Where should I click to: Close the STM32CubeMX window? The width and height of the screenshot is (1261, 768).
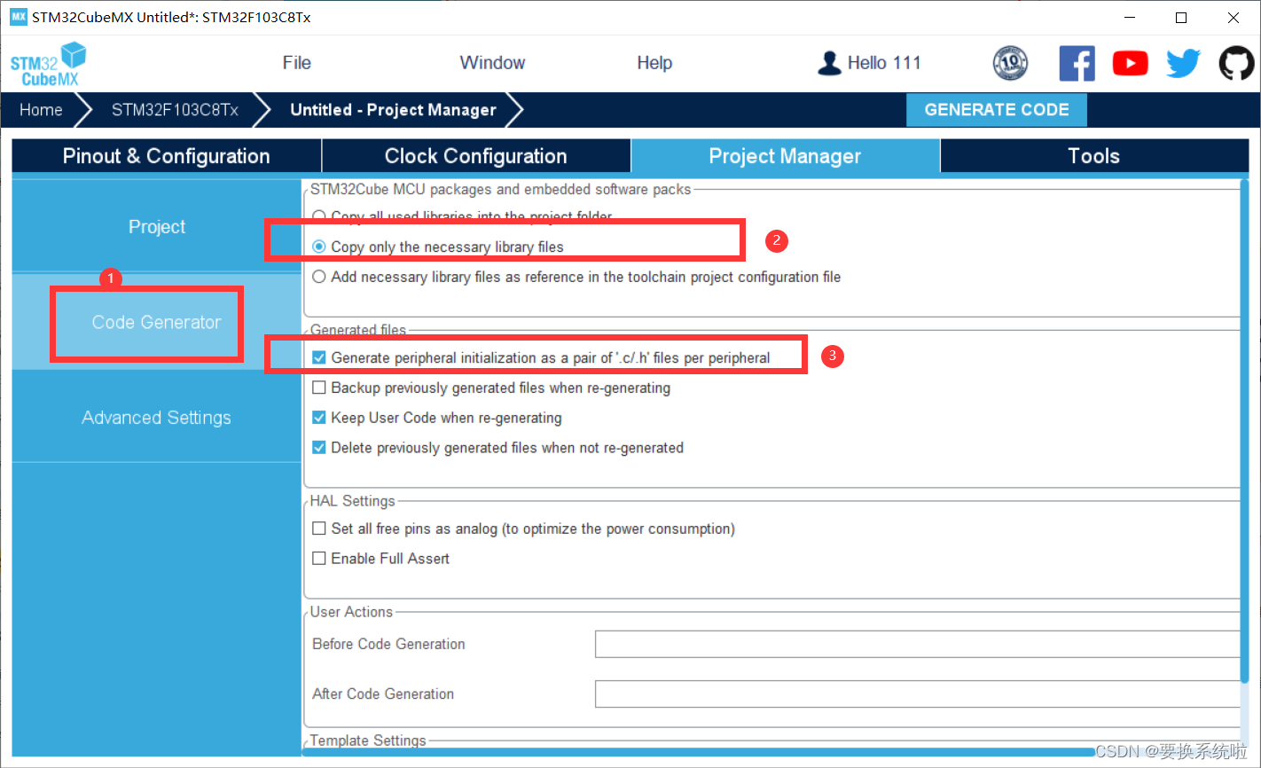pos(1234,18)
